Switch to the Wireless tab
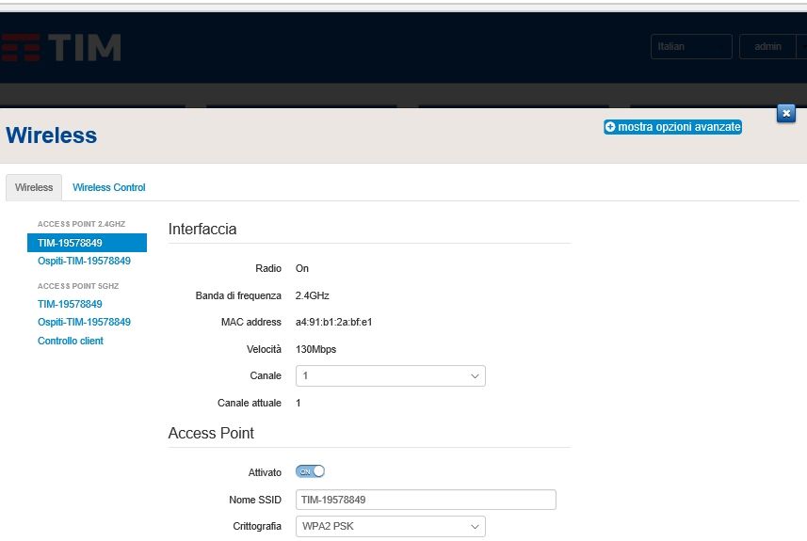The width and height of the screenshot is (807, 541). pos(34,187)
